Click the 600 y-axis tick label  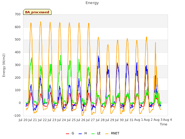pyautogui.click(x=18, y=27)
